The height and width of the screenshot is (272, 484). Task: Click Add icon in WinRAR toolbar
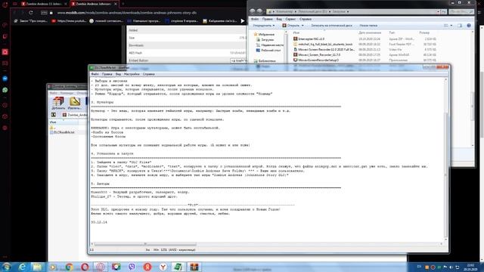(58, 103)
